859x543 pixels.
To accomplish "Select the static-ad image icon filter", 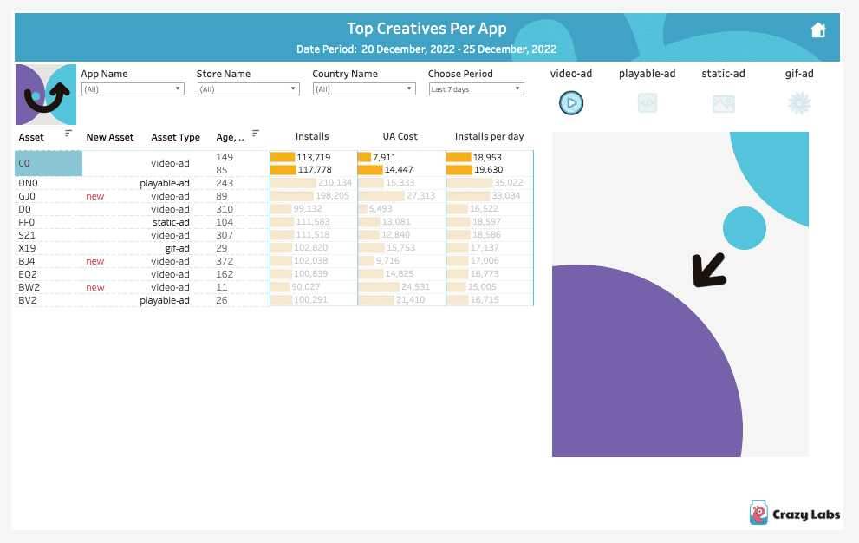I will [x=723, y=104].
